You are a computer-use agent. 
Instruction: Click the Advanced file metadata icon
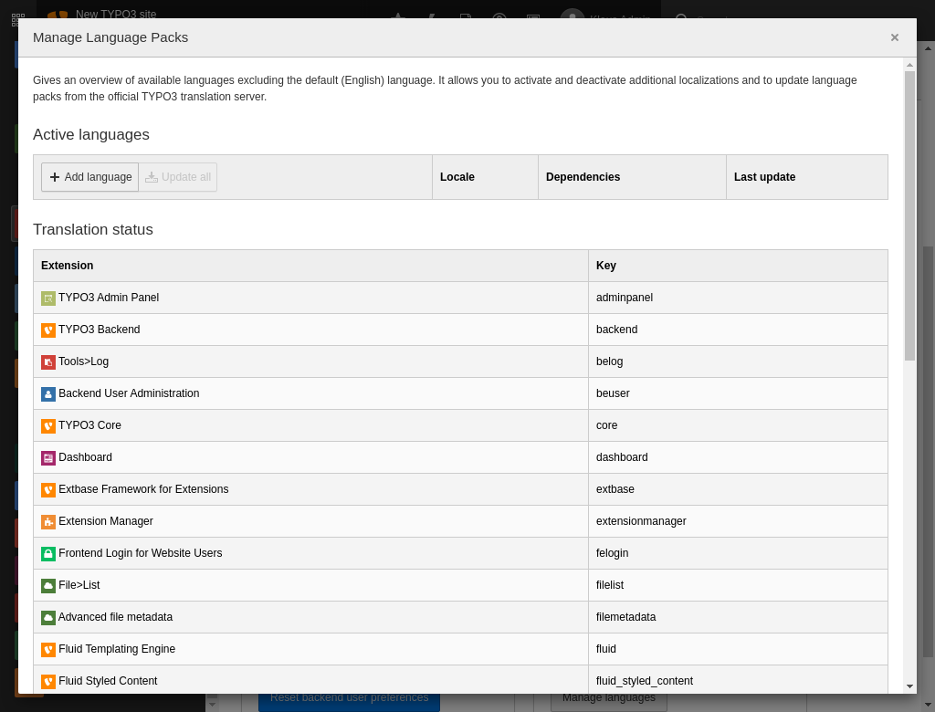click(48, 618)
